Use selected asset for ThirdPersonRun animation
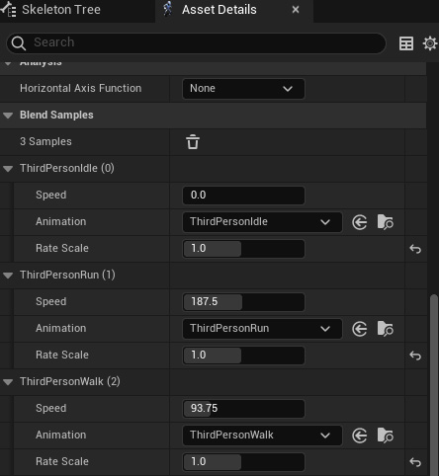Image resolution: width=439 pixels, height=476 pixels. 359,329
